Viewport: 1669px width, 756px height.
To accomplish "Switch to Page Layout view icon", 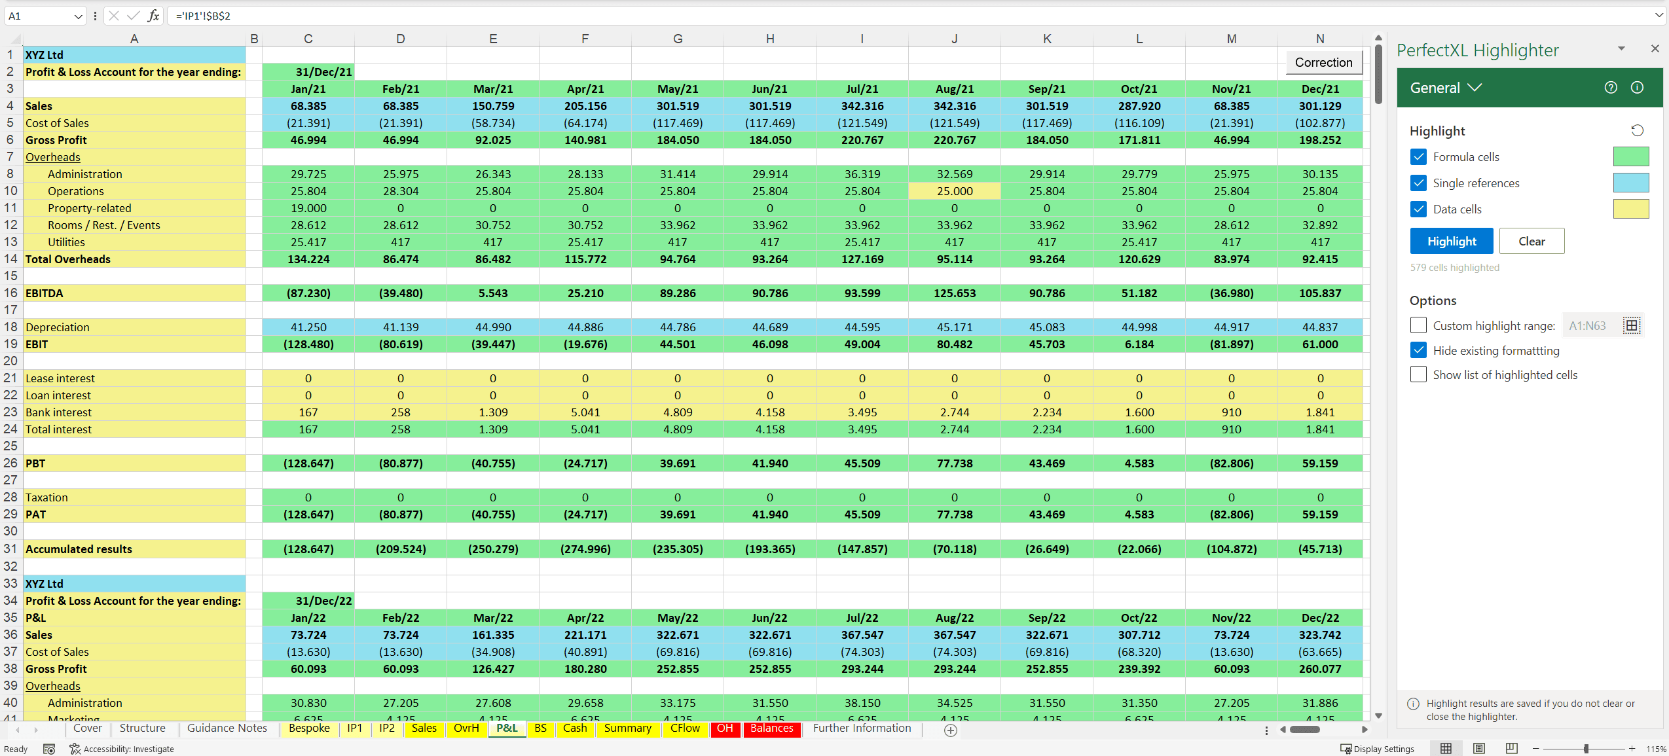I will pyautogui.click(x=1478, y=748).
